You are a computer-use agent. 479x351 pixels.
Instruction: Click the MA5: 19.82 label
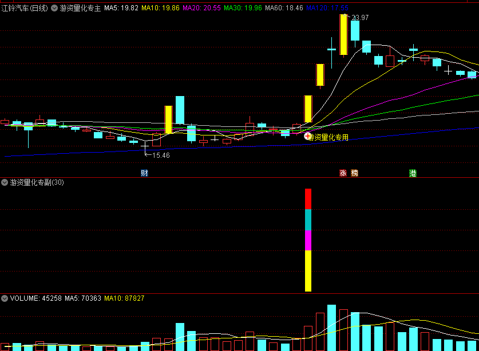coord(121,8)
